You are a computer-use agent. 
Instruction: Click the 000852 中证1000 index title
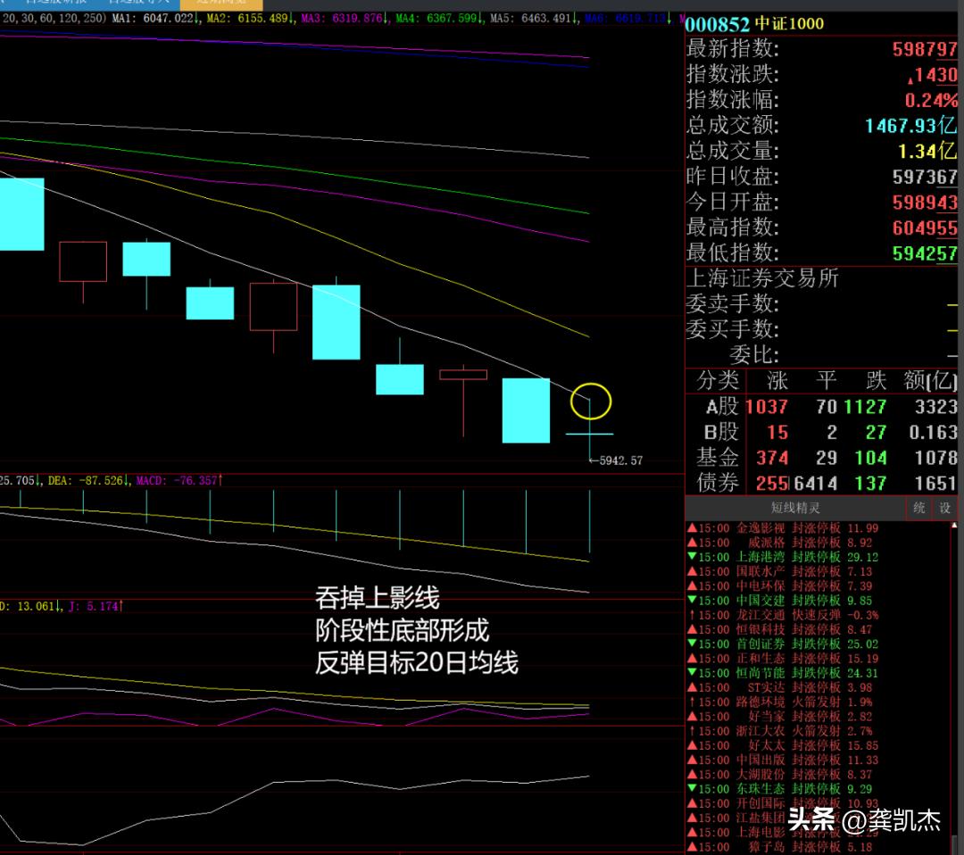[x=755, y=23]
